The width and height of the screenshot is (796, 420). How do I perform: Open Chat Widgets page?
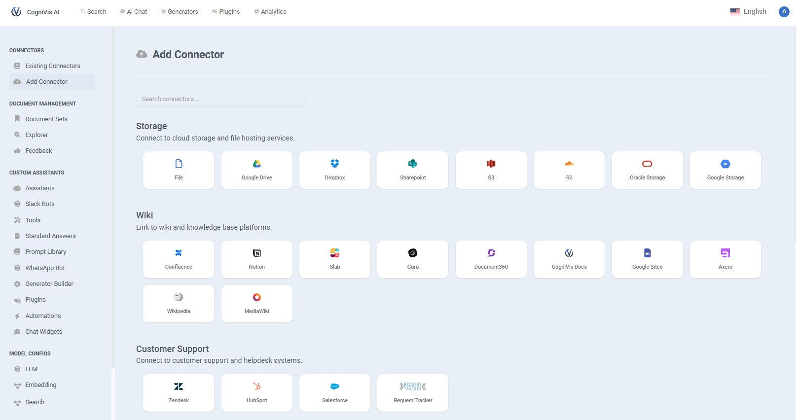[x=52, y=331]
